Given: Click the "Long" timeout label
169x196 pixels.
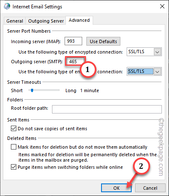Looking at the screenshot, I should coord(71,90).
